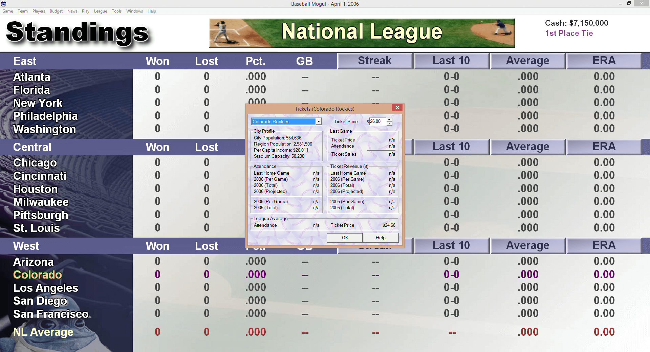Select the New York team
Screen dimensions: 650x352
pos(38,103)
